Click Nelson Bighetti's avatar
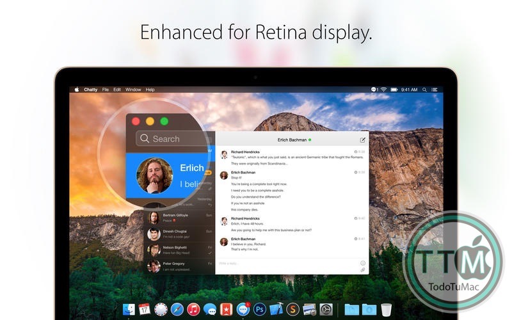 [154, 250]
